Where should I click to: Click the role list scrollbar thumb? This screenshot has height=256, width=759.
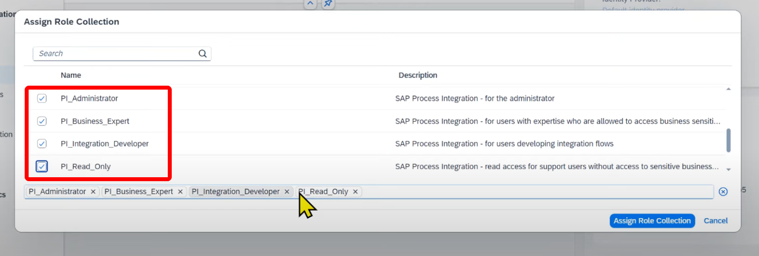(728, 141)
